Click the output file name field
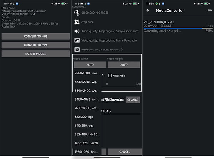This screenshot has height=159, width=214. coord(121,111)
